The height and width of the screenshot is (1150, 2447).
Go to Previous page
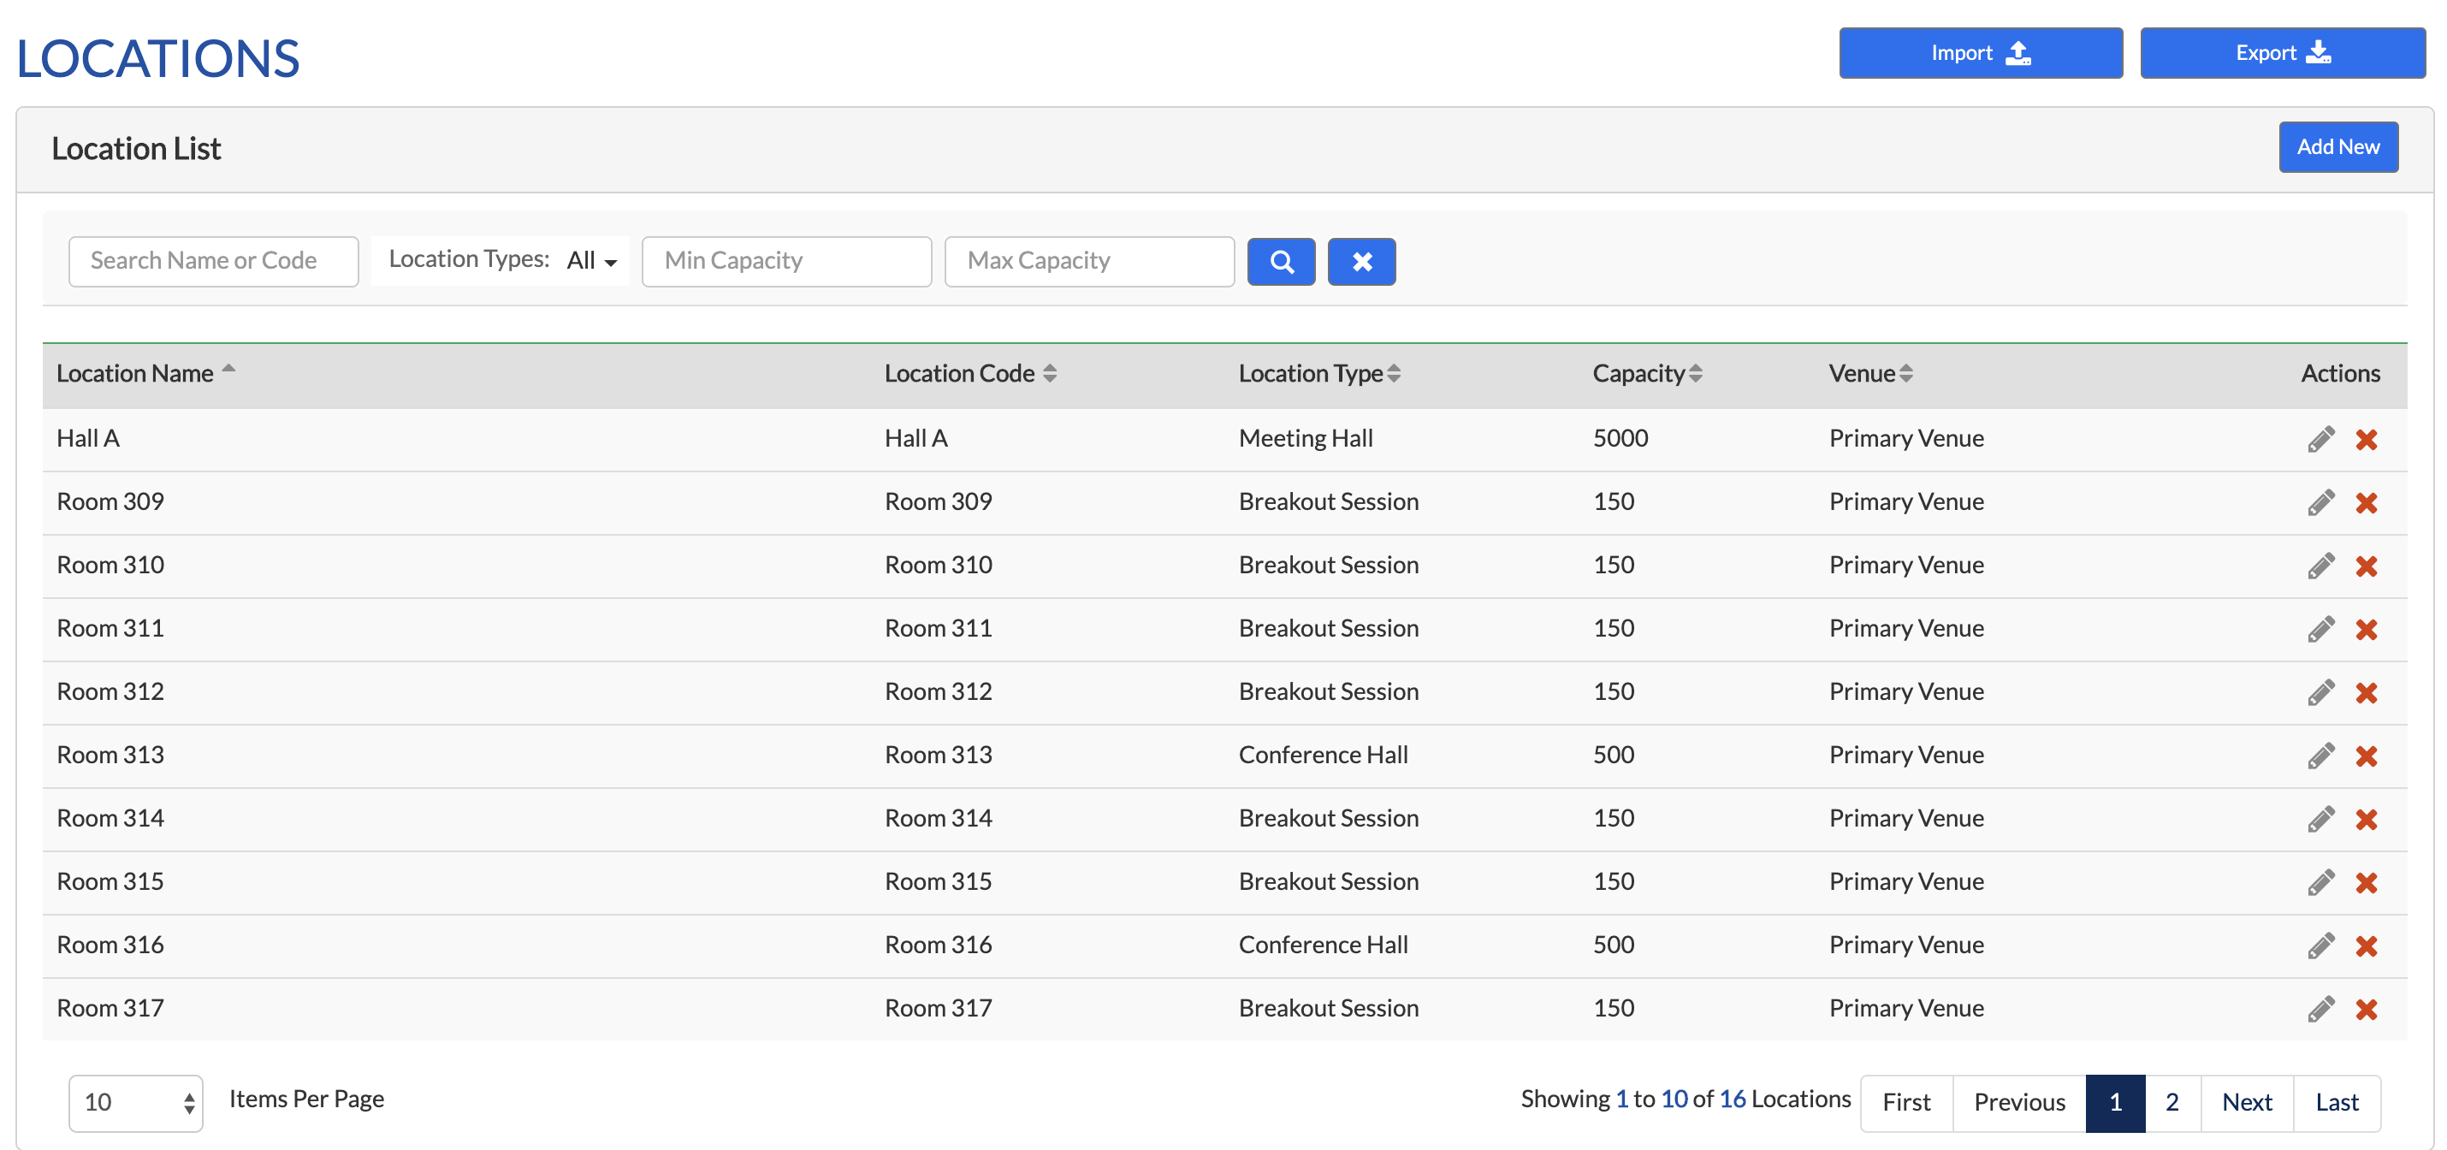(x=2019, y=1103)
